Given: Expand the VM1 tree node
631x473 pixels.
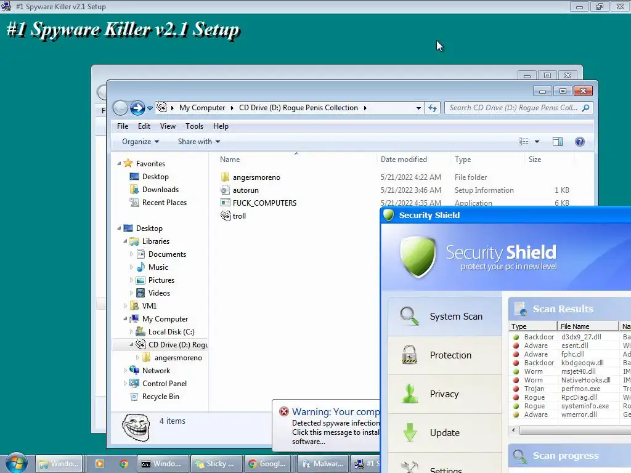Looking at the screenshot, I should click(x=125, y=305).
